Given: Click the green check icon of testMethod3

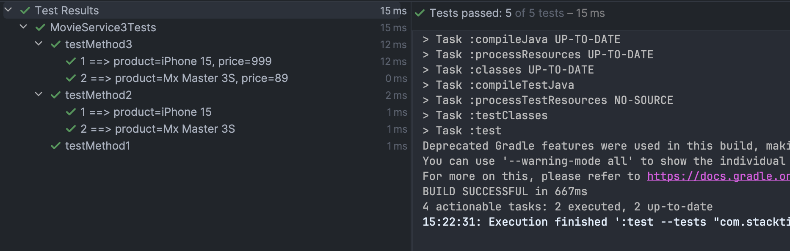Looking at the screenshot, I should click(56, 44).
